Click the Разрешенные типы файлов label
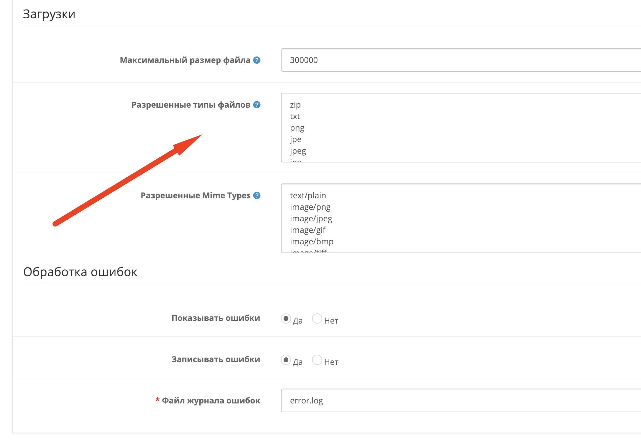Image resolution: width=641 pixels, height=440 pixels. click(x=191, y=105)
